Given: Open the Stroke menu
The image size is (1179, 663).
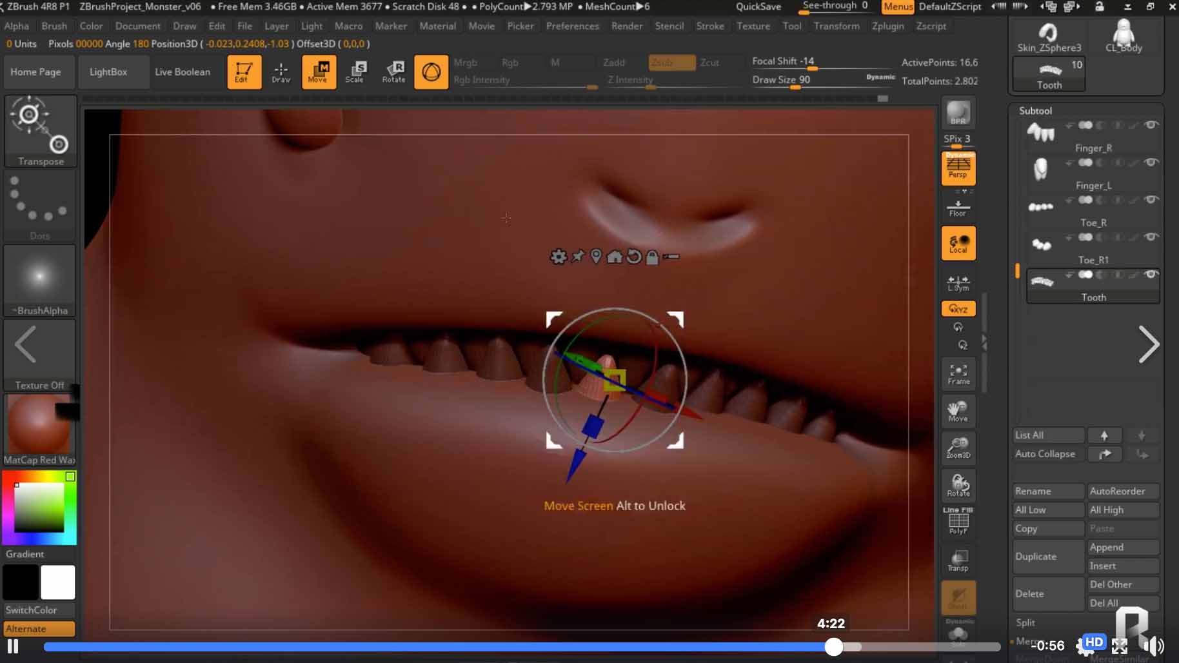Looking at the screenshot, I should pyautogui.click(x=709, y=26).
